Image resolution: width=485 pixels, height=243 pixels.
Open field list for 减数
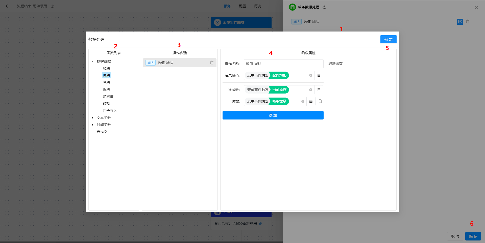pyautogui.click(x=311, y=101)
